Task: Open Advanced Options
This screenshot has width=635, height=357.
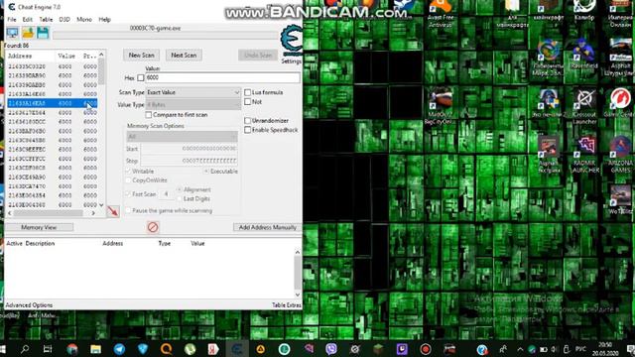Action: 29,305
